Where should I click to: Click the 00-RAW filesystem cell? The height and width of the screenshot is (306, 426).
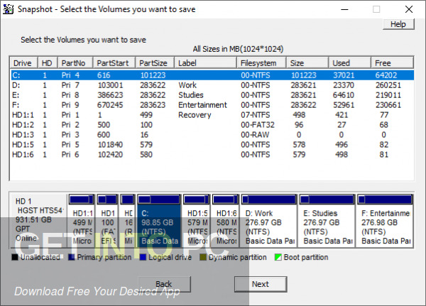pos(255,135)
